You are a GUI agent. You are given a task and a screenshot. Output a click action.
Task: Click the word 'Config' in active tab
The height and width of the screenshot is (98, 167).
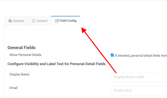tap(72, 21)
